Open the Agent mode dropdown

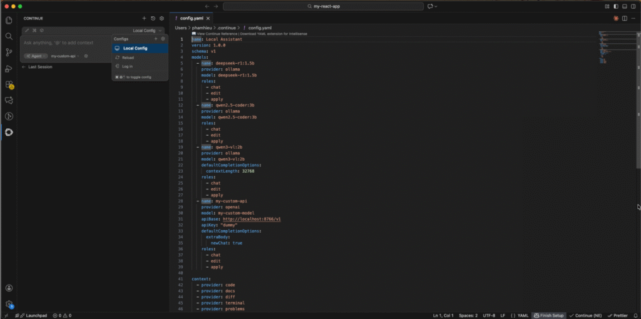35,56
